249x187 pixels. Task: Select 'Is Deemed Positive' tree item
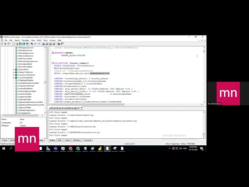pyautogui.click(x=26, y=80)
